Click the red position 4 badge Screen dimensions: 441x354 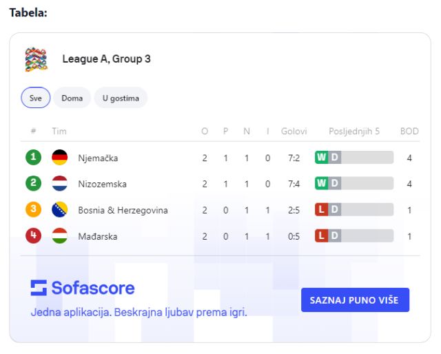point(33,236)
